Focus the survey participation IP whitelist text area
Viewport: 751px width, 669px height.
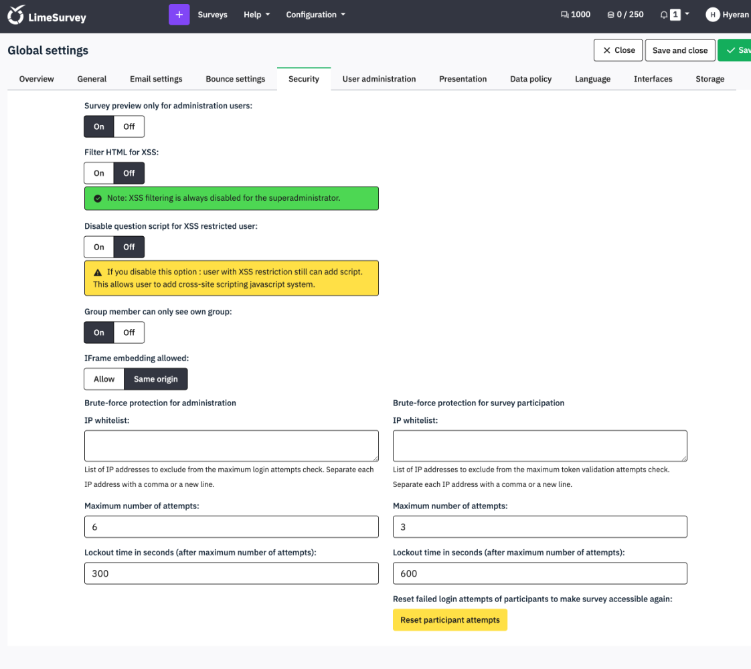(x=539, y=446)
